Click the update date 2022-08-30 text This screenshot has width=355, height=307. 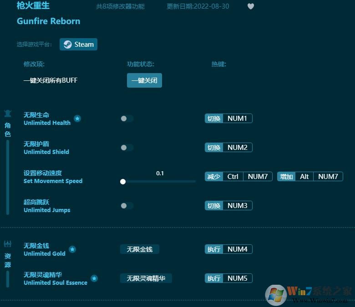[x=198, y=6]
